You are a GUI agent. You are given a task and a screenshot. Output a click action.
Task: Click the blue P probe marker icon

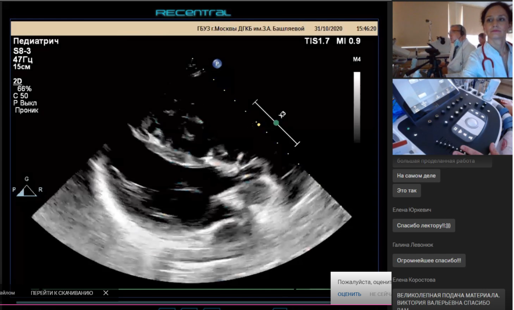(217, 64)
